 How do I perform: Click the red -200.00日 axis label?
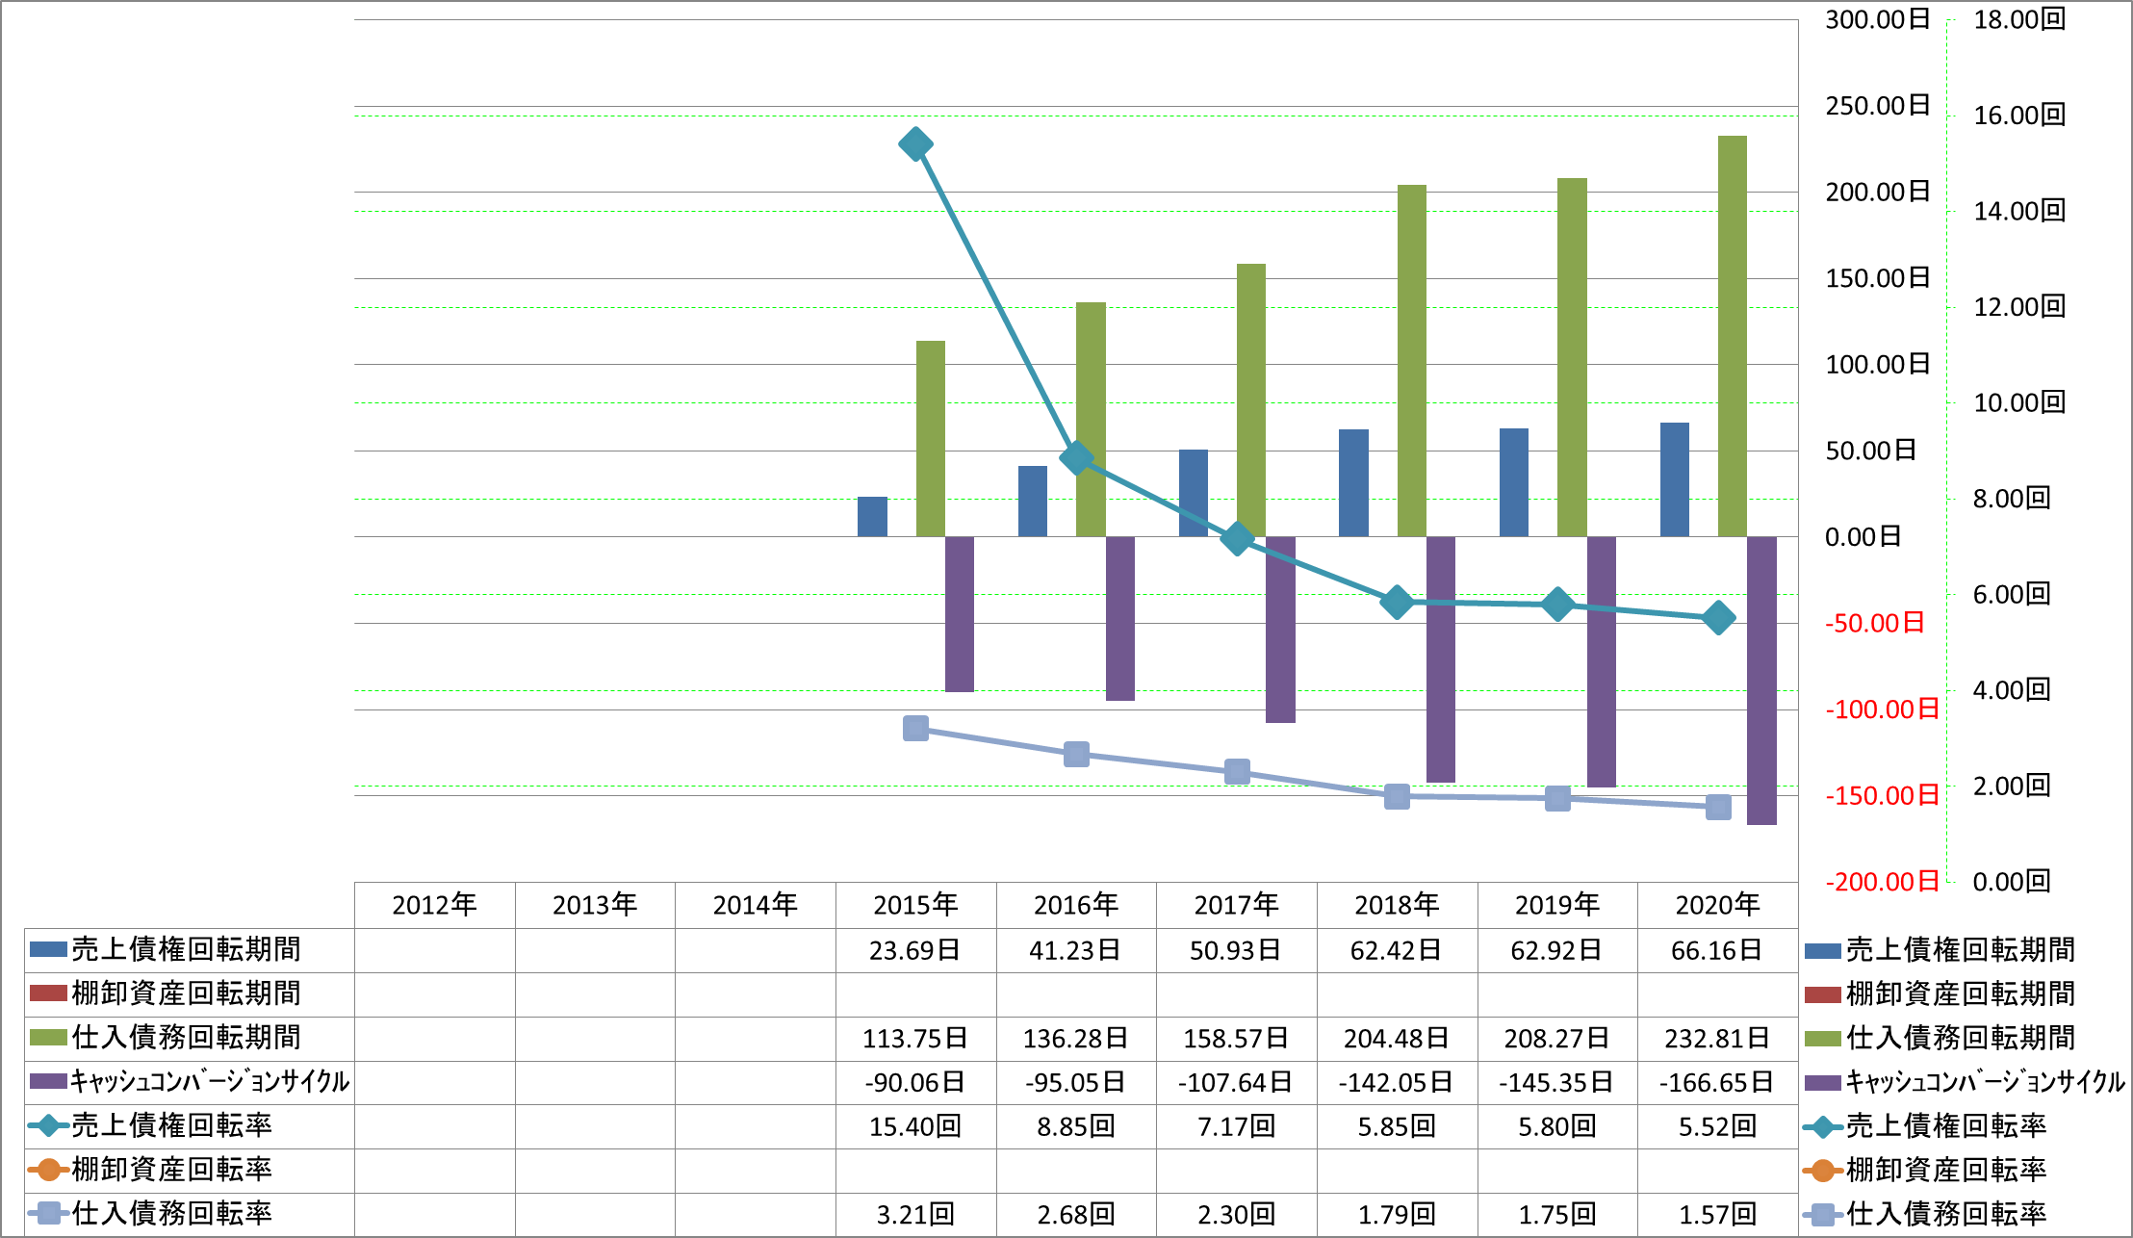tap(1882, 882)
